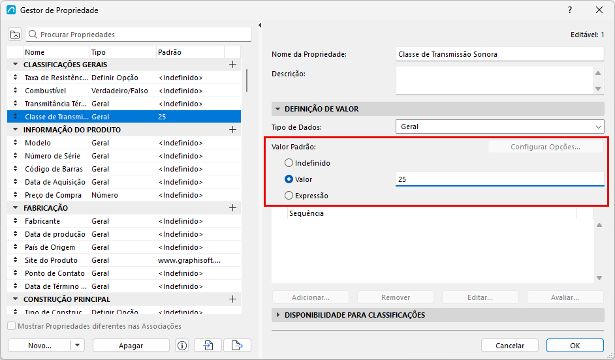This screenshot has height=360, width=615.
Task: Click the help question mark icon
Action: [570, 10]
